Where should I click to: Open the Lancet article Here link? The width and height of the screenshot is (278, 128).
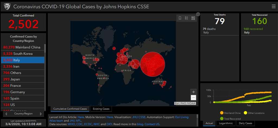[81, 117]
